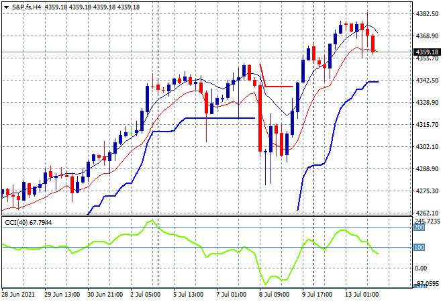Click the 4288.90 price axis label
This screenshot has height=302, width=443.
point(427,168)
